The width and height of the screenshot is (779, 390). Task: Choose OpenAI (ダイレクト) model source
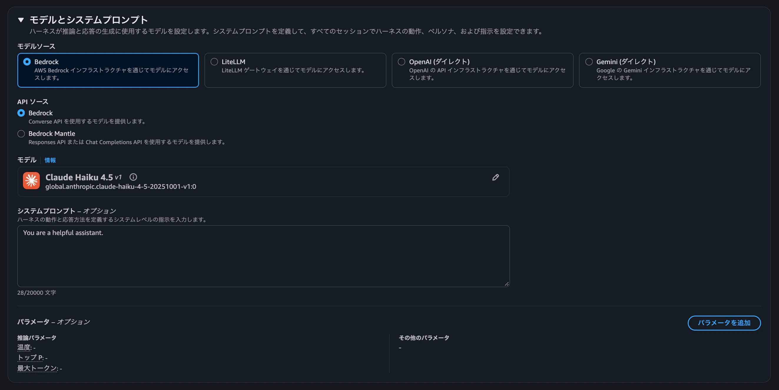pyautogui.click(x=401, y=62)
